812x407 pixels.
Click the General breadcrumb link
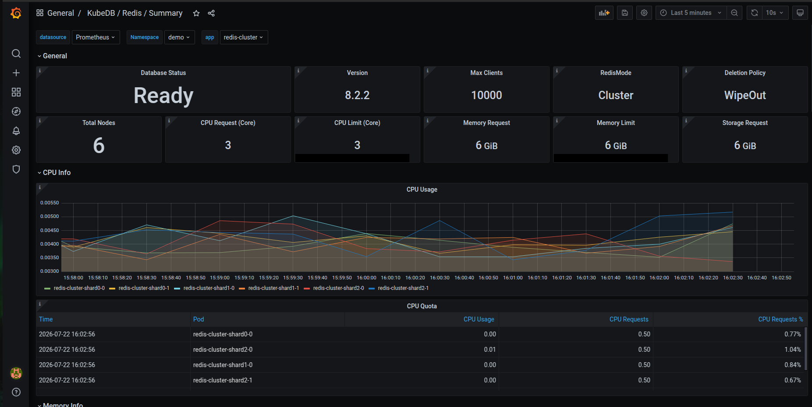pyautogui.click(x=60, y=13)
